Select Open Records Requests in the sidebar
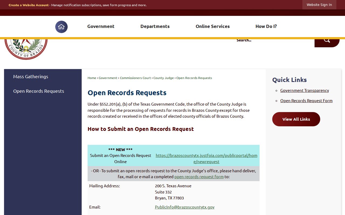The width and height of the screenshot is (345, 215). [39, 91]
